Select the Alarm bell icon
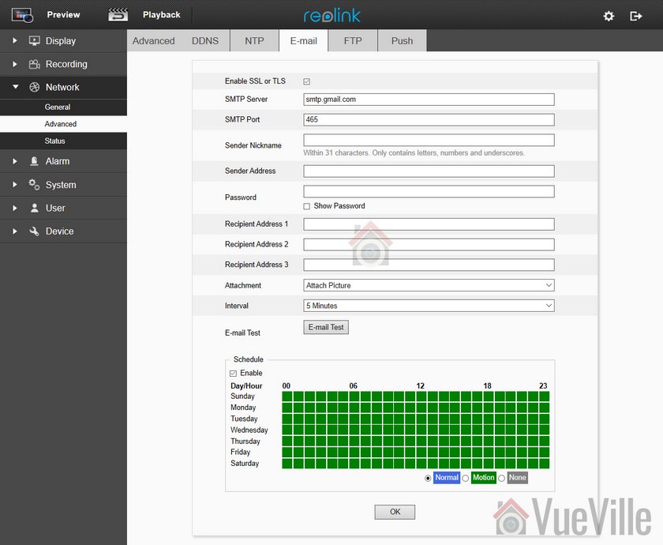 point(34,161)
